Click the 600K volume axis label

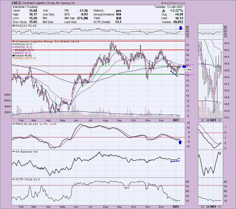tap(8, 101)
